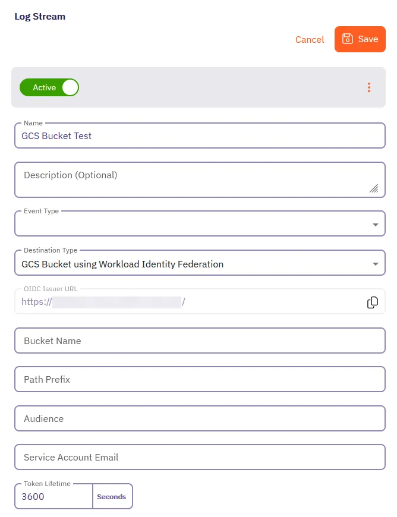397x517 pixels.
Task: Select the Audience input field
Action: [x=200, y=419]
